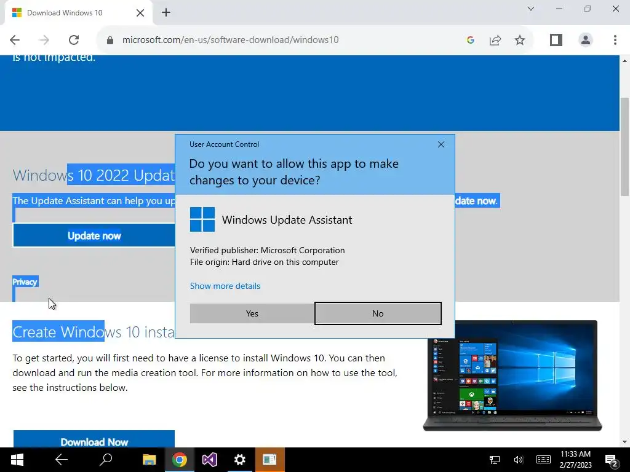Screen dimensions: 630x472
Task: Open a new browser tab
Action: pos(166,12)
